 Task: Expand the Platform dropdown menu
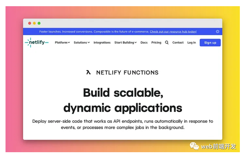(x=62, y=43)
